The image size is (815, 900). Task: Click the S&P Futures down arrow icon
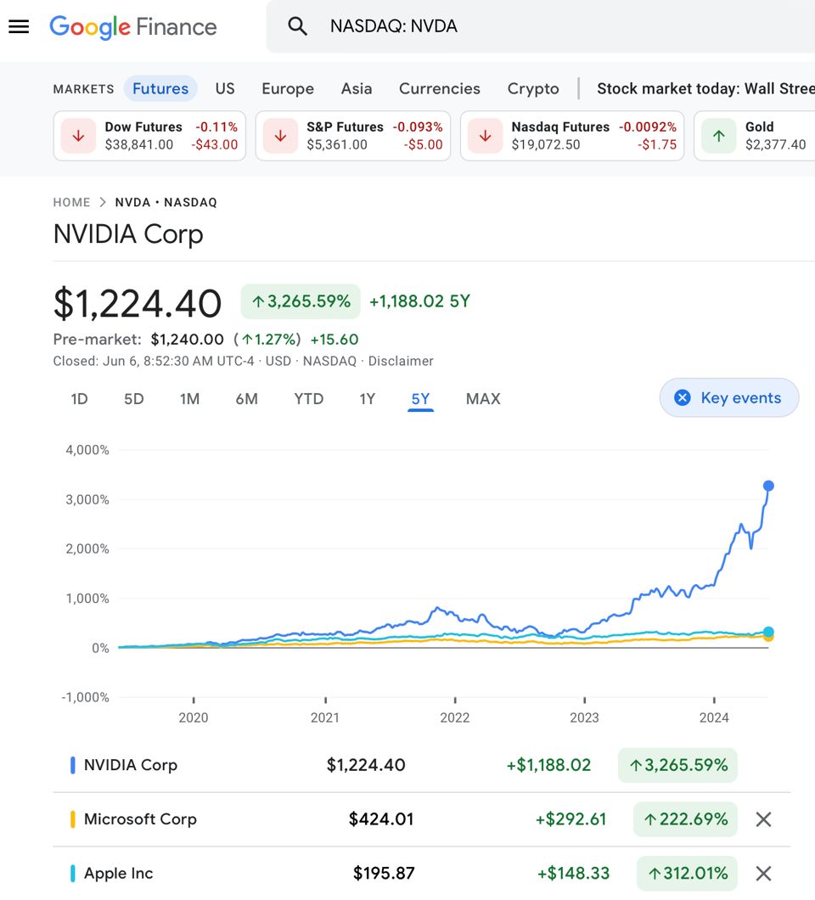click(x=281, y=136)
